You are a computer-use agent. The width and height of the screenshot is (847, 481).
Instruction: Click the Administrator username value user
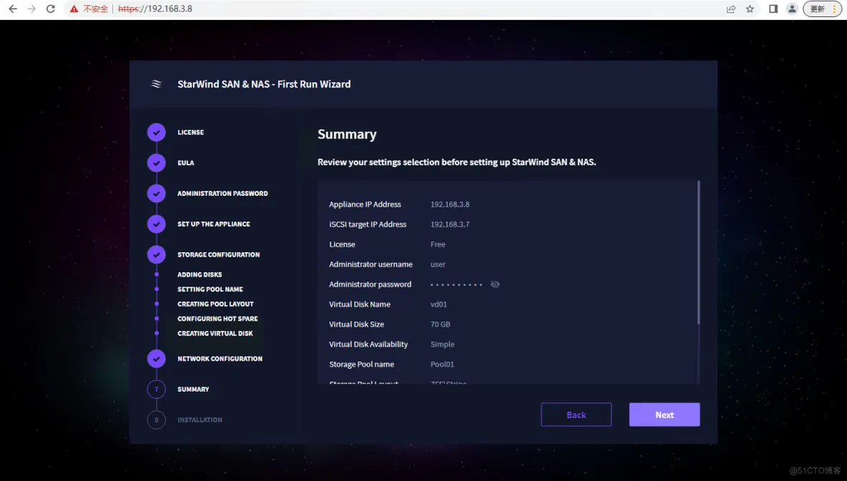tap(438, 264)
